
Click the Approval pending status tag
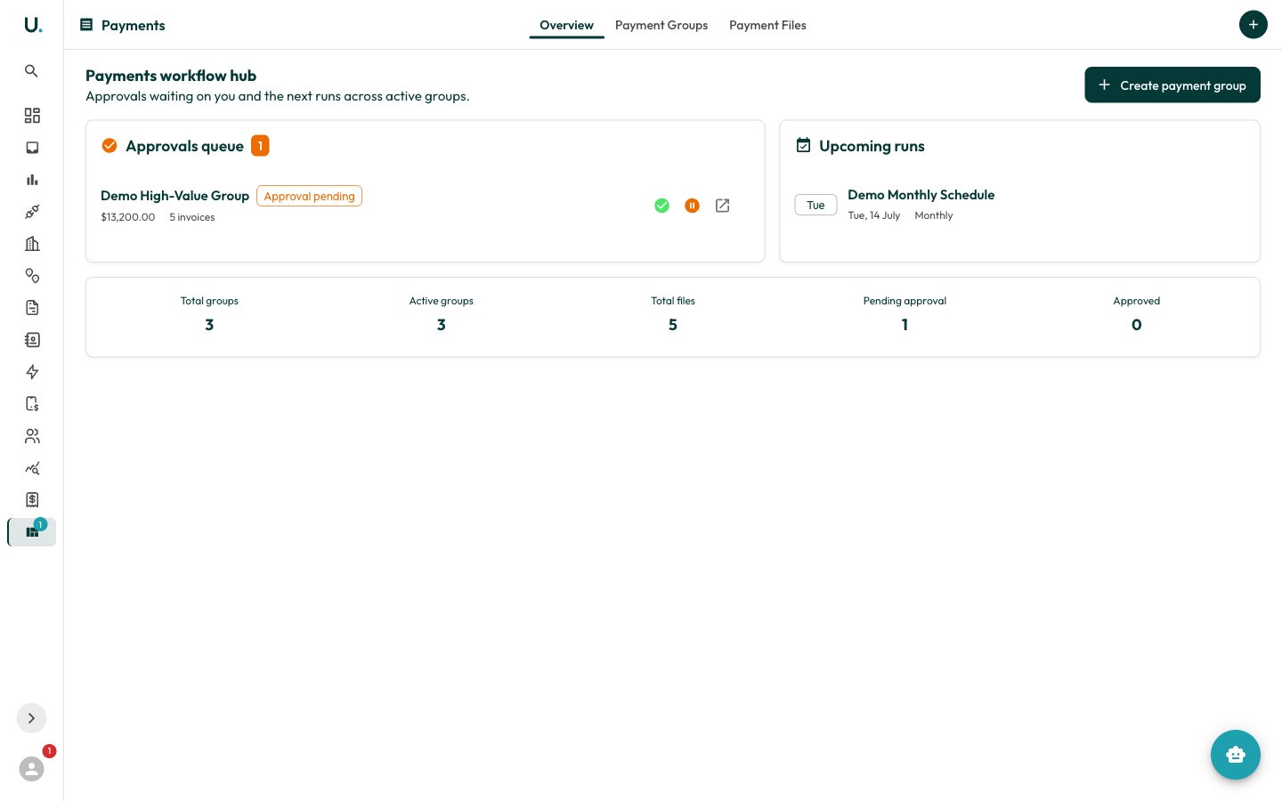click(309, 196)
